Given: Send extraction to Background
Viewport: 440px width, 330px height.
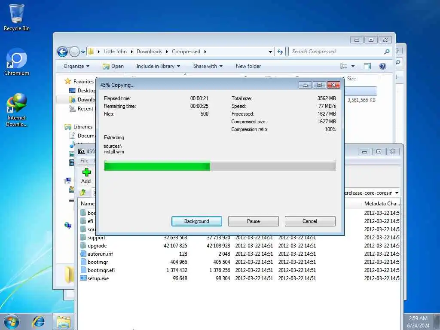Looking at the screenshot, I should pyautogui.click(x=197, y=221).
